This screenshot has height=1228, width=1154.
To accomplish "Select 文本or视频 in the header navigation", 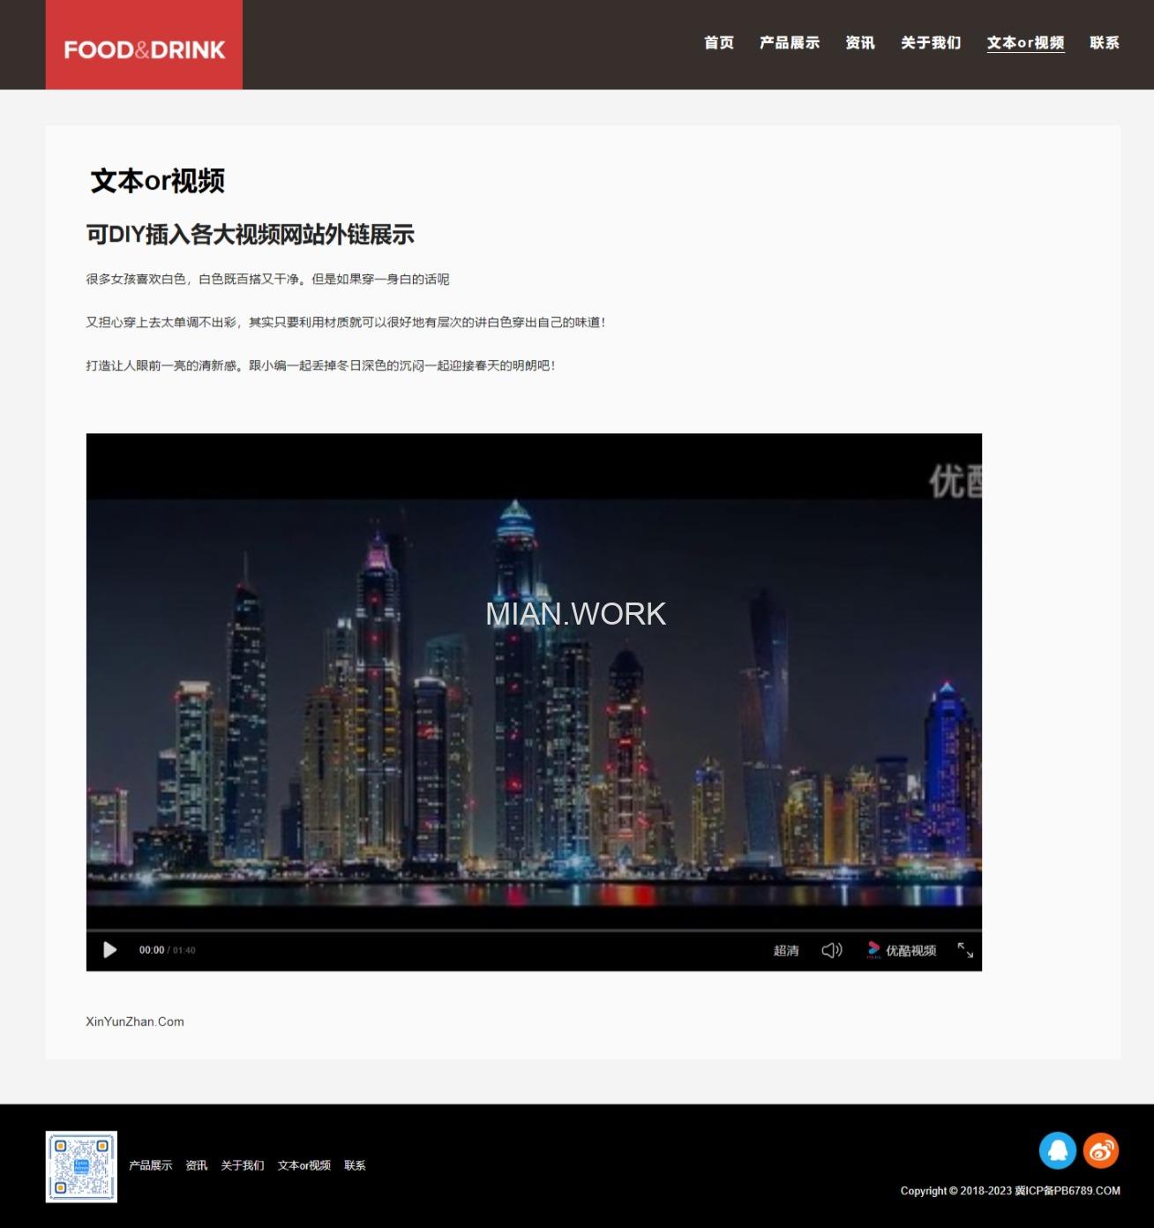I will click(x=1025, y=42).
